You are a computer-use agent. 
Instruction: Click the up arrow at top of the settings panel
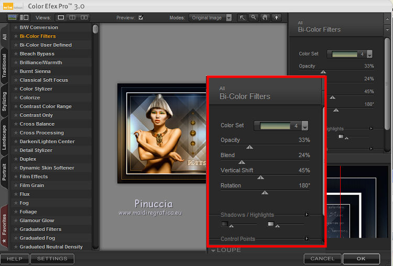[387, 19]
